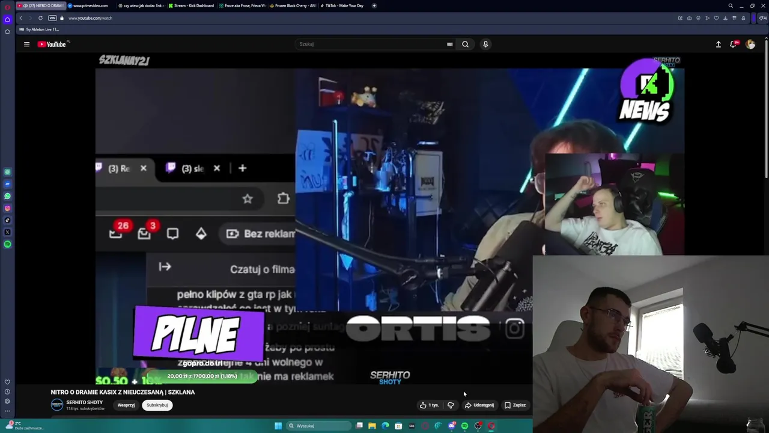The image size is (769, 433).
Task: Open the sidebar heart (pinboards) icon
Action: (7, 382)
